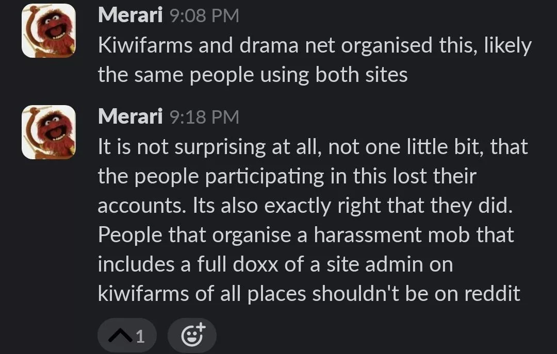Screen dimensions: 557x354
Task: Click the "It is not surprising at all" line
Action: (313, 147)
